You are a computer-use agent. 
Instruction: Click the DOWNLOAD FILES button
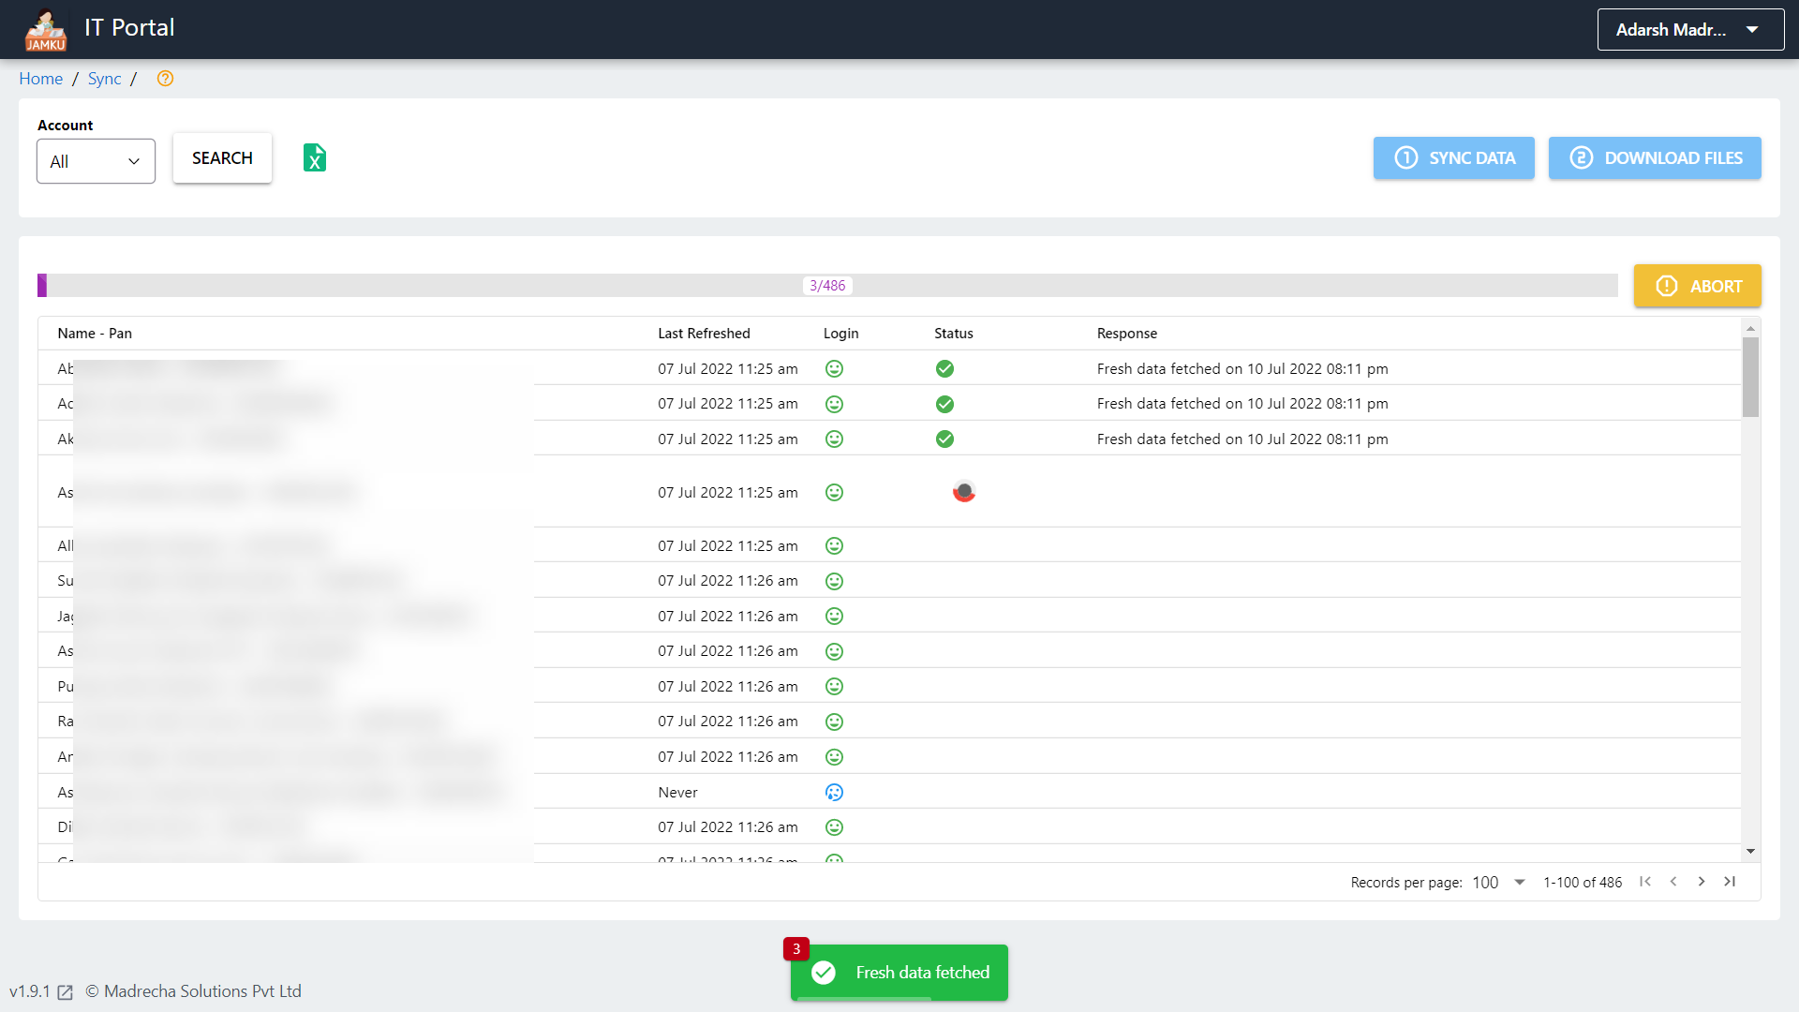pyautogui.click(x=1655, y=158)
